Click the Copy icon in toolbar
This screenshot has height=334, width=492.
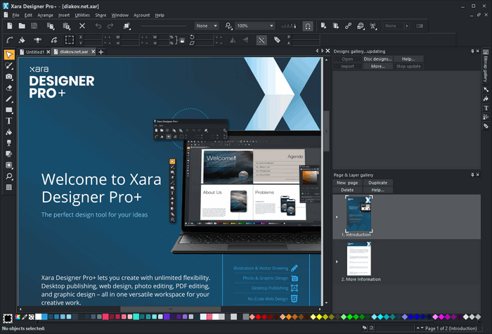point(51,26)
